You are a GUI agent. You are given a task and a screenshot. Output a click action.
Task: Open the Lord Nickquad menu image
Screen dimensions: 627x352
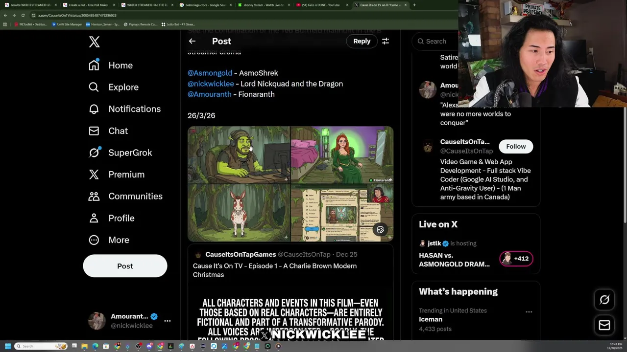click(x=342, y=213)
